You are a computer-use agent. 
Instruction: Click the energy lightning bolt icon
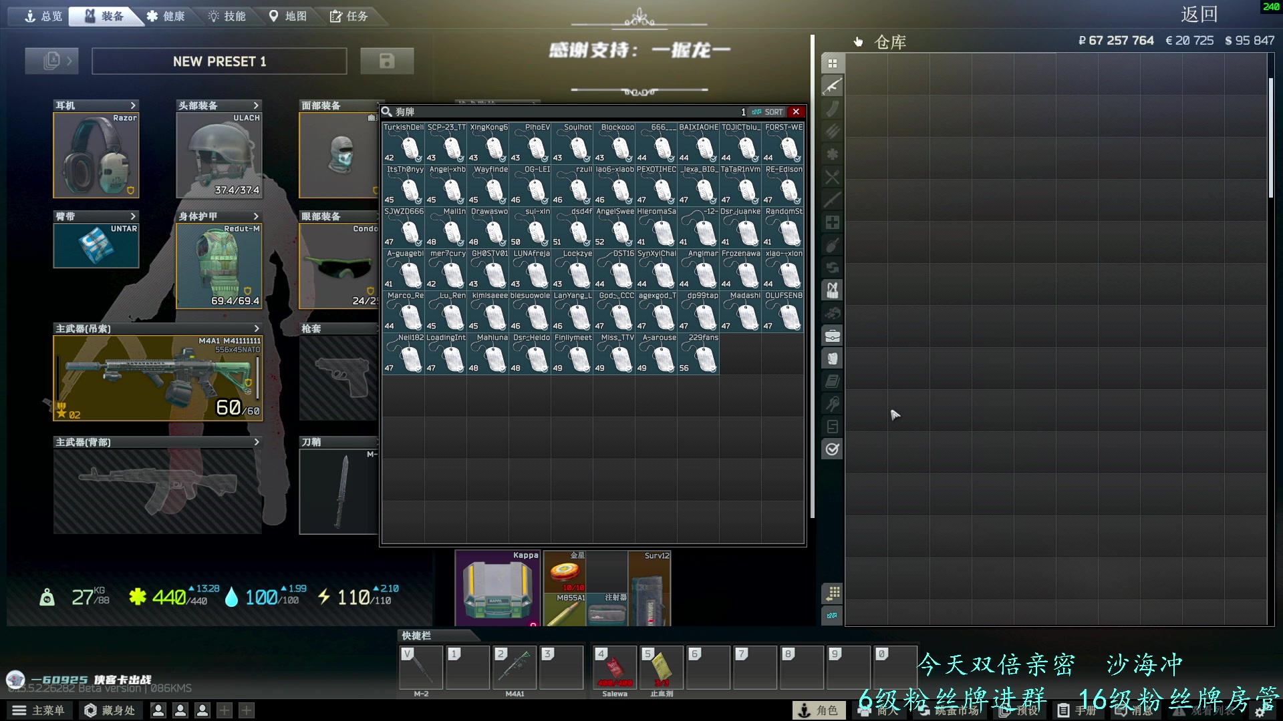click(x=323, y=596)
